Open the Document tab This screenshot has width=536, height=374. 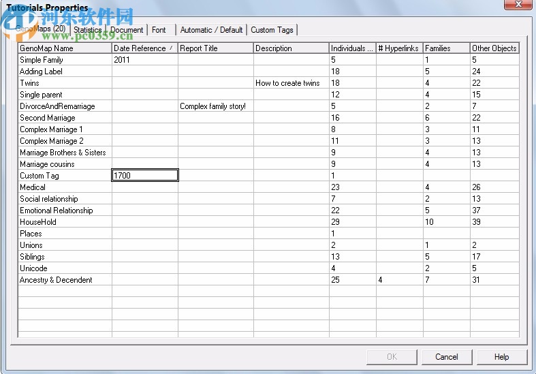click(127, 30)
